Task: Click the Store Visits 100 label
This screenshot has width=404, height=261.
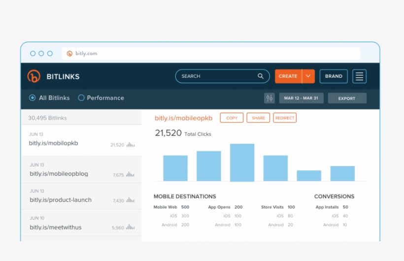Action: tap(278, 207)
